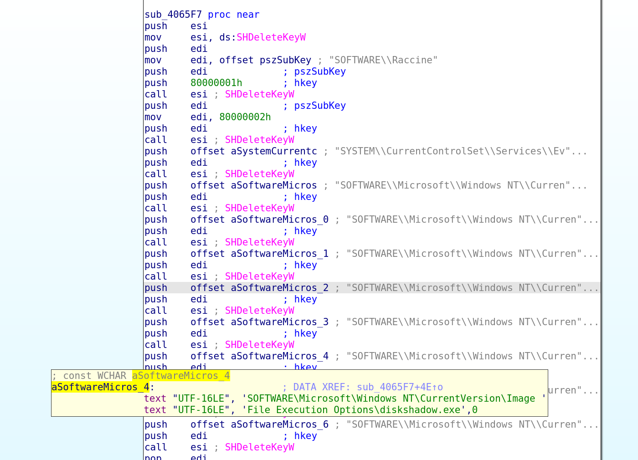
Task: Click 'const WCHAR' in the tooltip
Action: (95, 376)
